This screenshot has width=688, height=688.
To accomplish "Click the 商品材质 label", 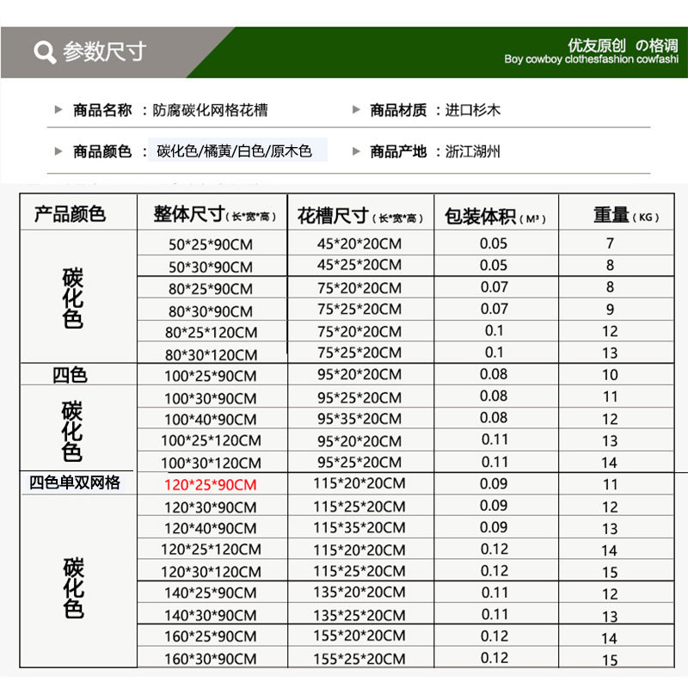I will [398, 110].
